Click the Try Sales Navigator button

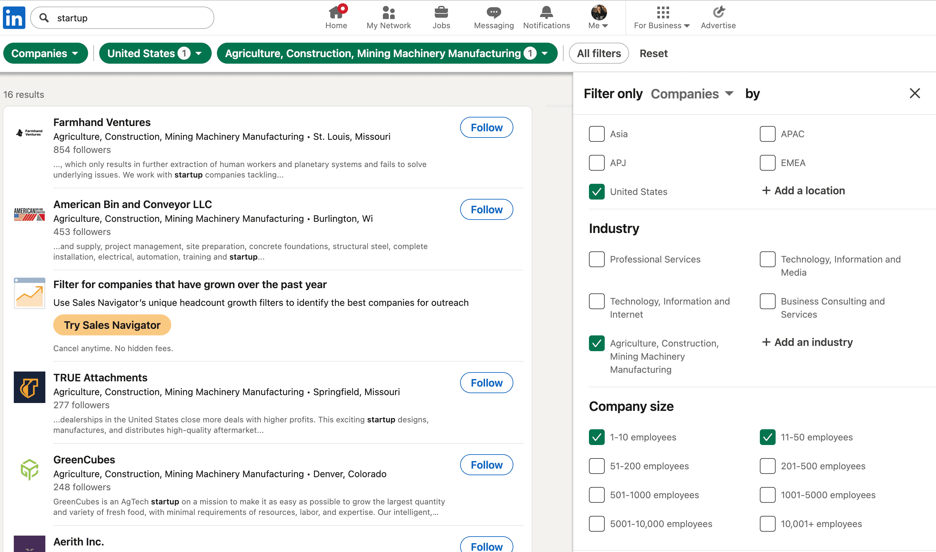tap(112, 325)
